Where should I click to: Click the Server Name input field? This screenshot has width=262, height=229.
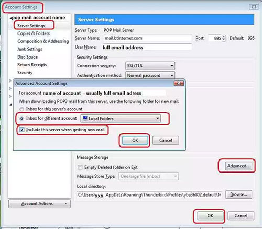click(147, 38)
